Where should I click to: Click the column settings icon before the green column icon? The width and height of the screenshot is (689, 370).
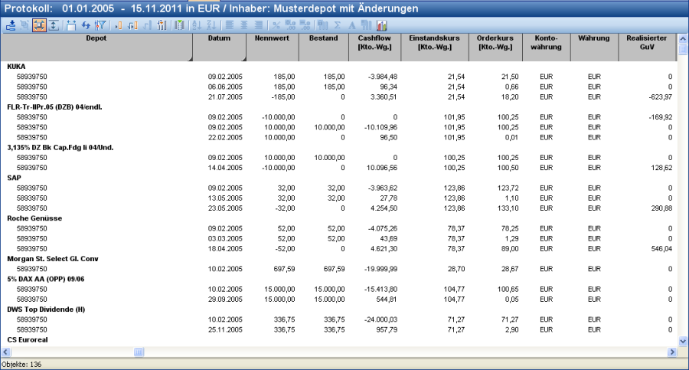pos(162,25)
